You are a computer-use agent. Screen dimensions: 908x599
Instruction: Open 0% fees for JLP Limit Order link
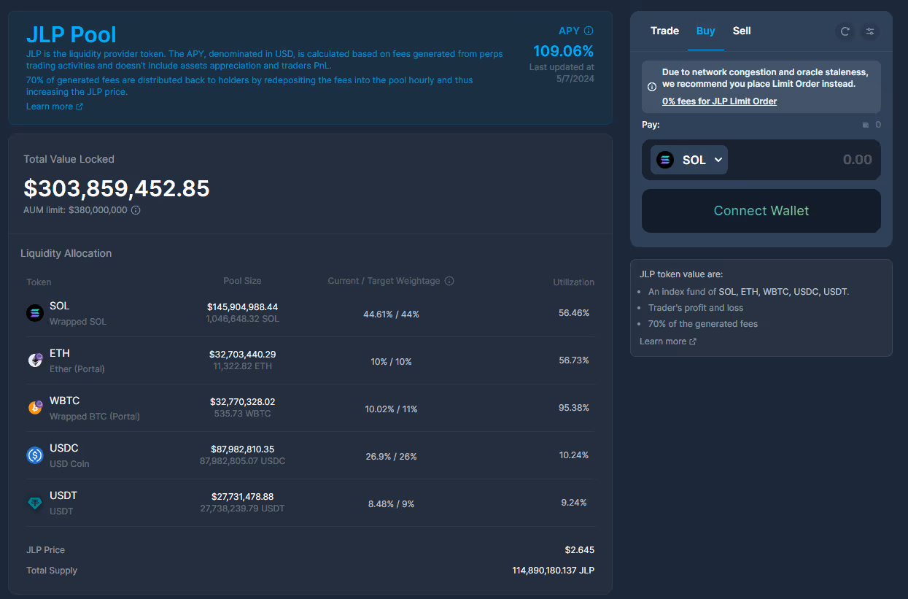[719, 101]
